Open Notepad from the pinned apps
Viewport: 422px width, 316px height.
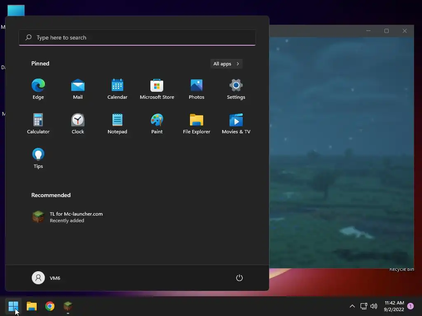[x=117, y=123]
